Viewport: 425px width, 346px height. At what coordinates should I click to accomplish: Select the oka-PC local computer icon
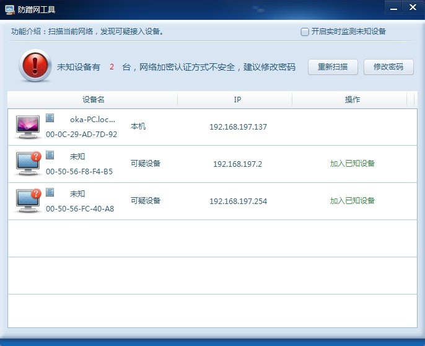(x=28, y=126)
